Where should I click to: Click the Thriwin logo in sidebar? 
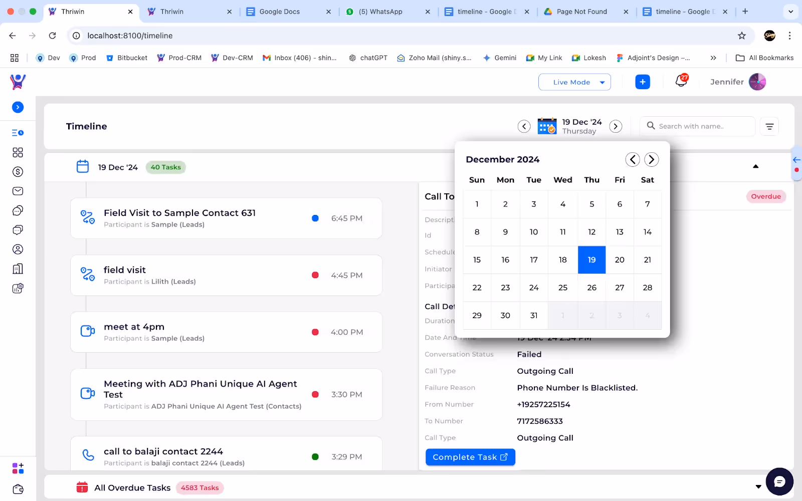18,82
